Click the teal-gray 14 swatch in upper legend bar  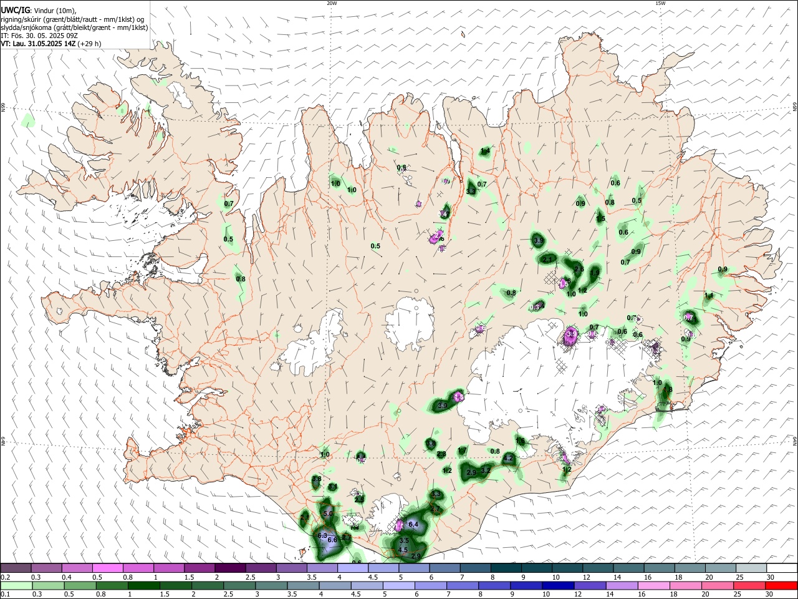pyautogui.click(x=629, y=568)
